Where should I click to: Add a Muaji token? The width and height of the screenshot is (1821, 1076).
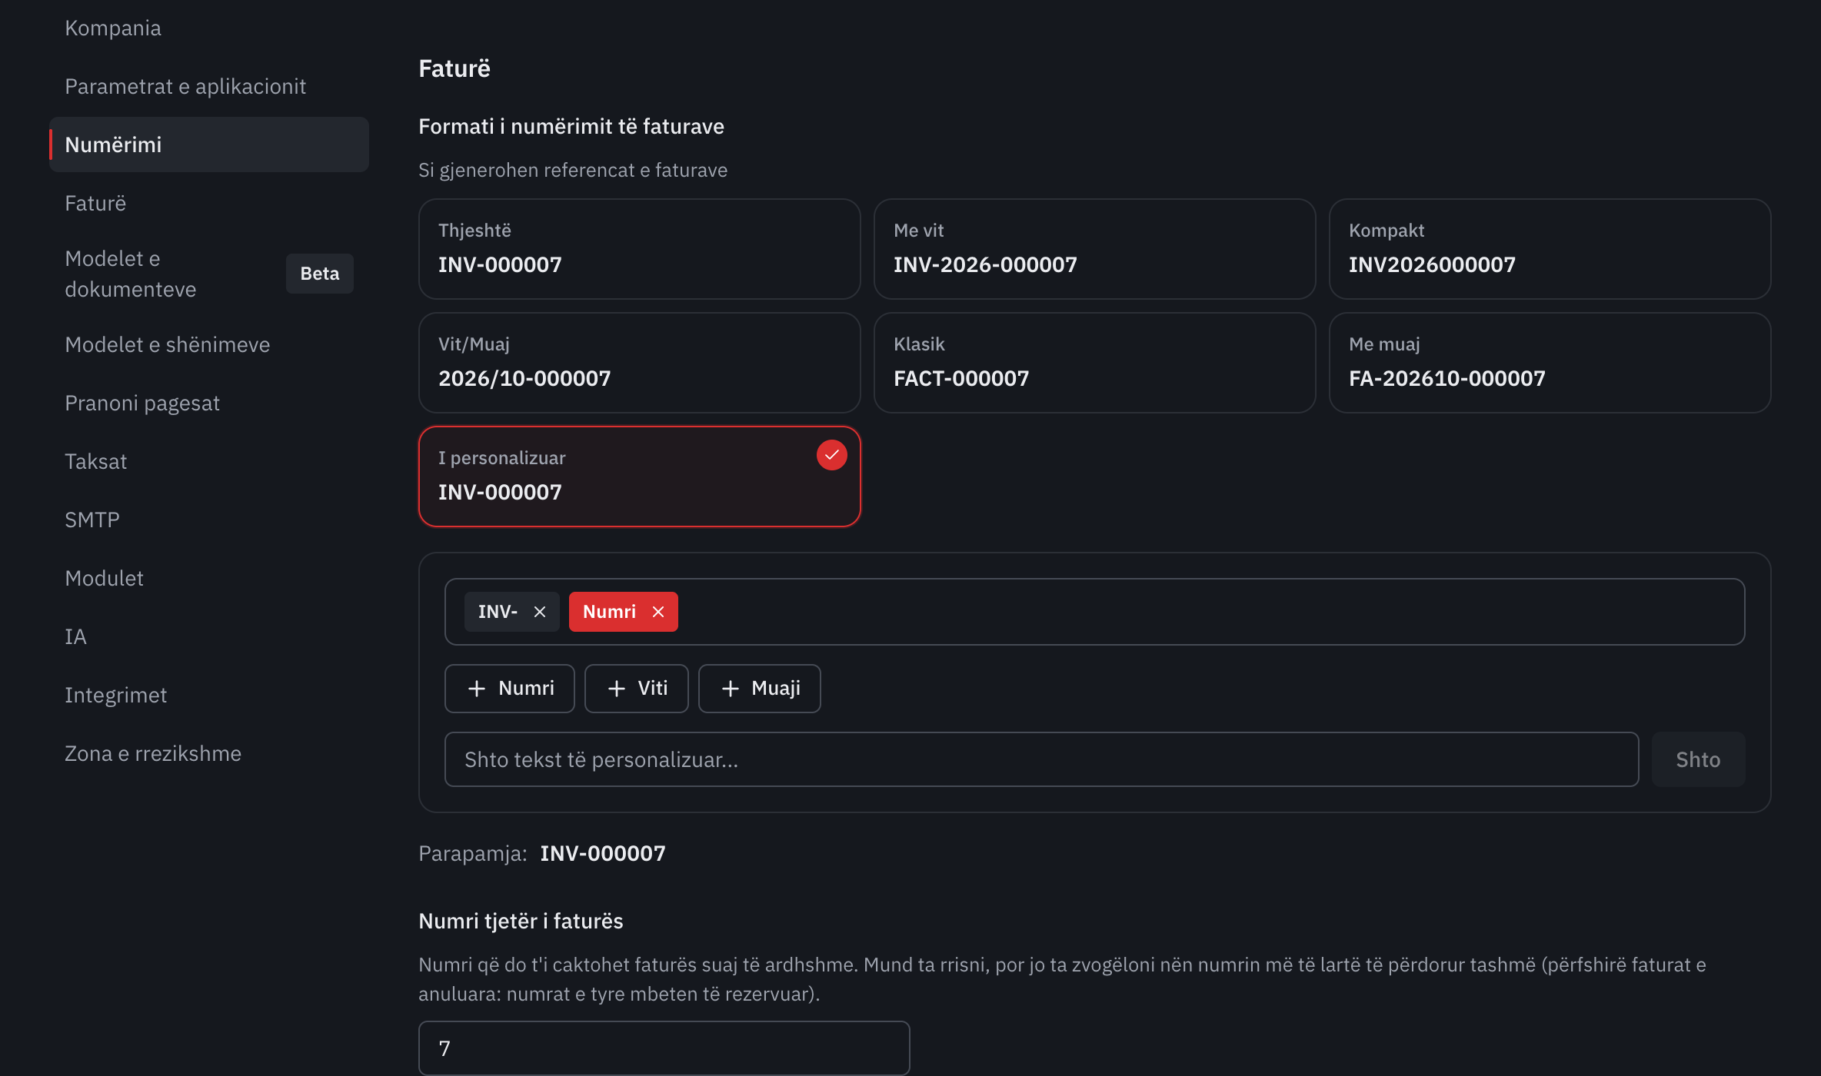pyautogui.click(x=760, y=689)
